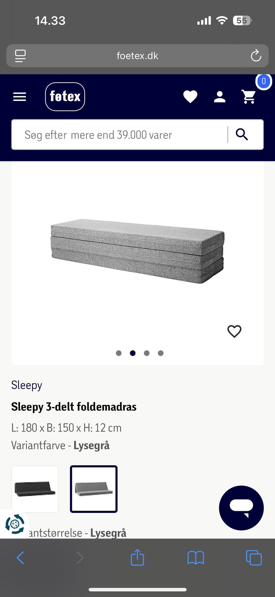Screen dimensions: 275x597
Task: Tap the Safari share button
Action: (137, 558)
